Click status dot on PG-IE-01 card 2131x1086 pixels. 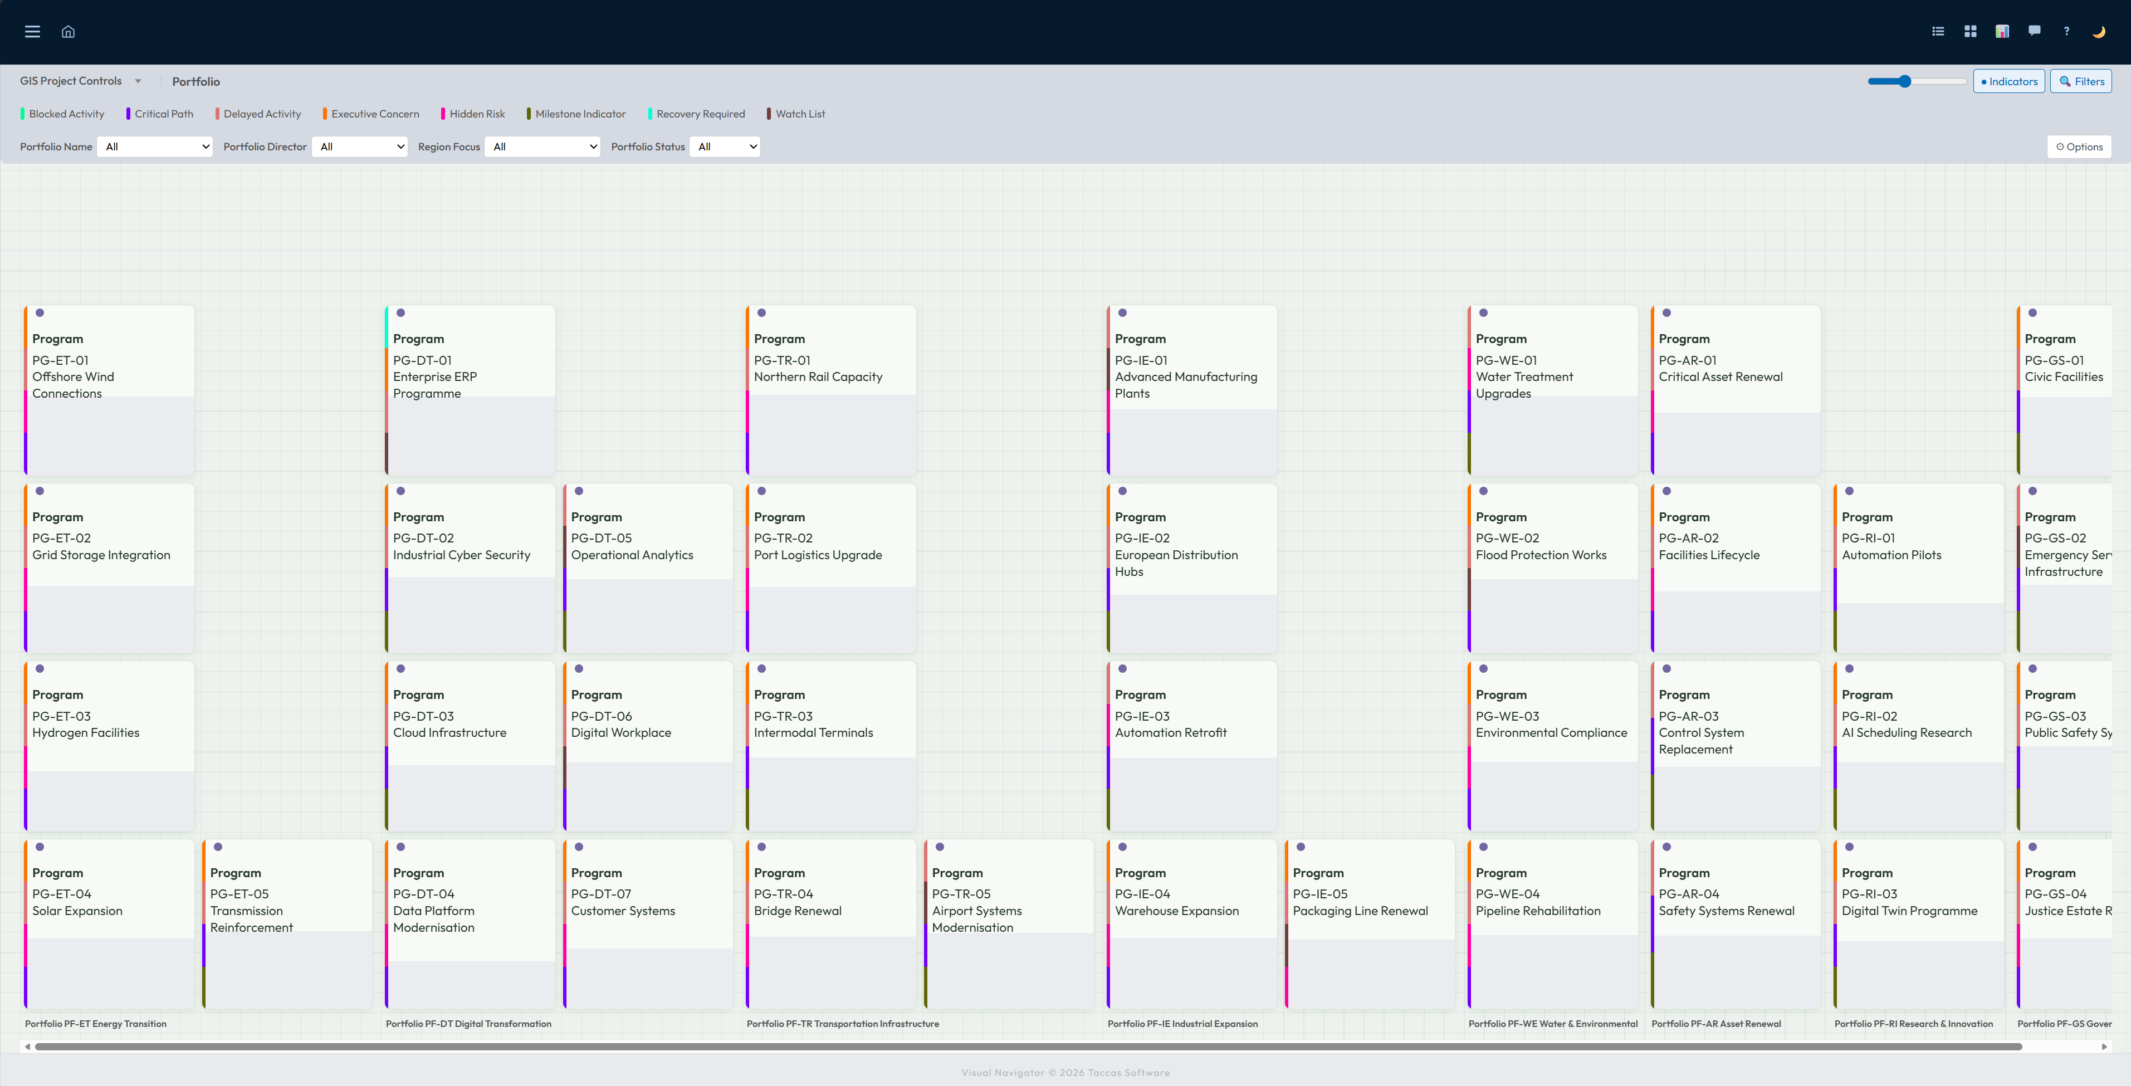(x=1122, y=312)
